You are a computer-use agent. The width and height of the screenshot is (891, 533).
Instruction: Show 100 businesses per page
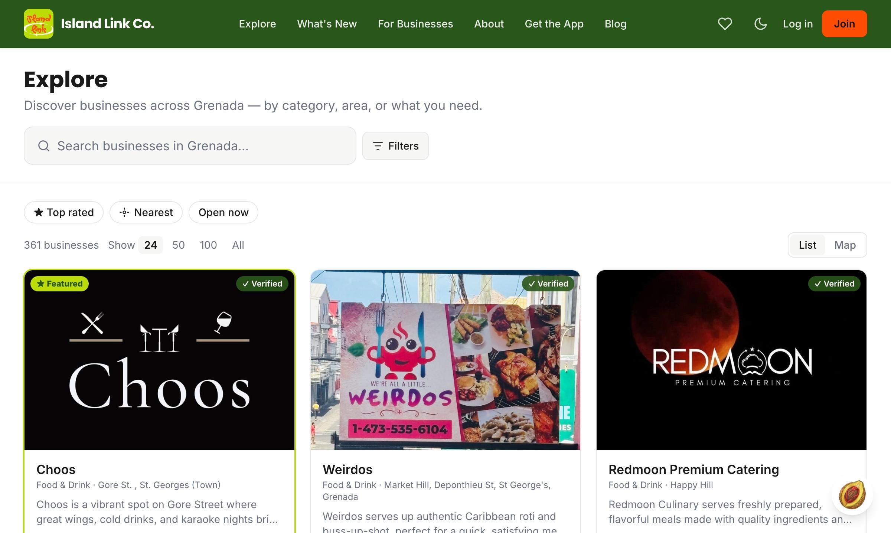[x=208, y=245]
